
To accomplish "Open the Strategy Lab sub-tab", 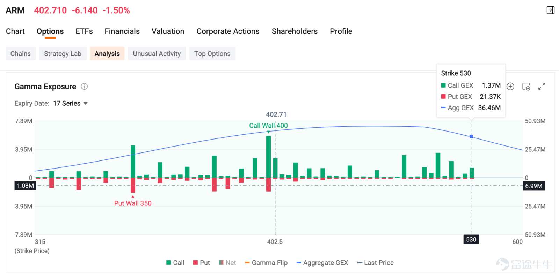I will pyautogui.click(x=63, y=54).
